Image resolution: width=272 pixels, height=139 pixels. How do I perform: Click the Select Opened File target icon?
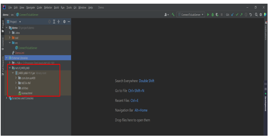[49, 22]
